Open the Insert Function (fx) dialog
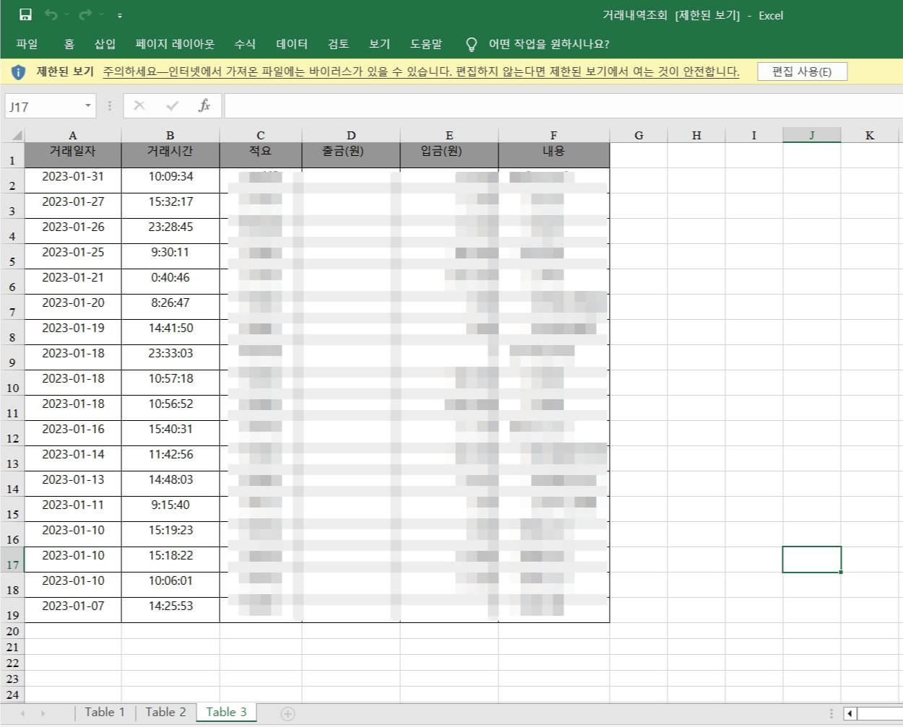 (204, 106)
